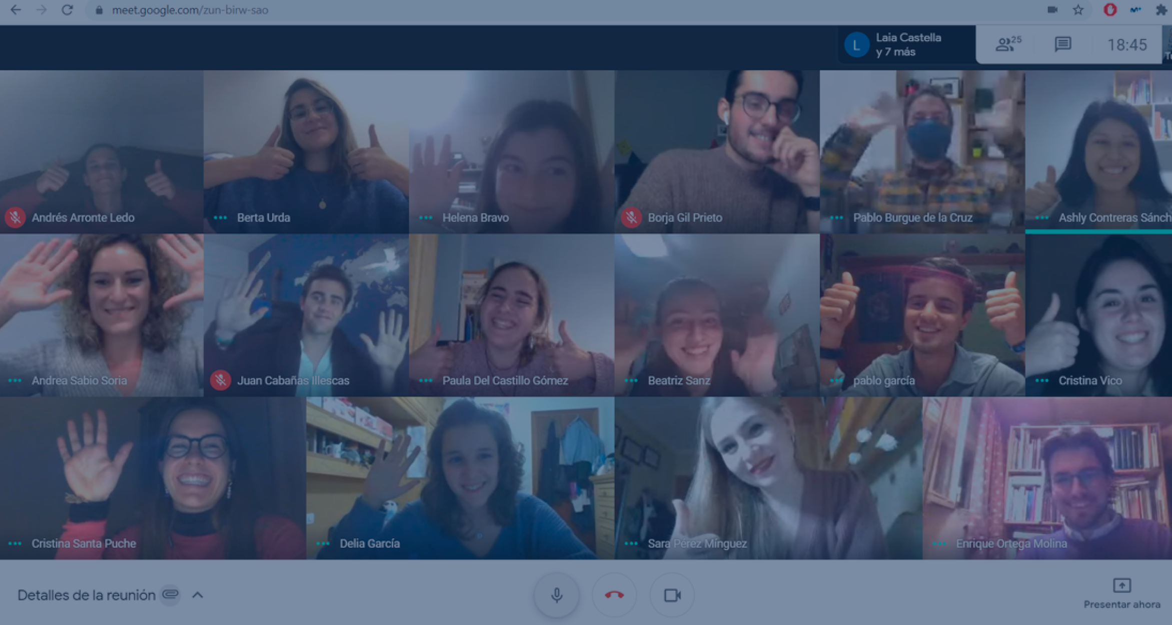
Task: Select Borja Gil Prieto video tile
Action: pos(717,151)
